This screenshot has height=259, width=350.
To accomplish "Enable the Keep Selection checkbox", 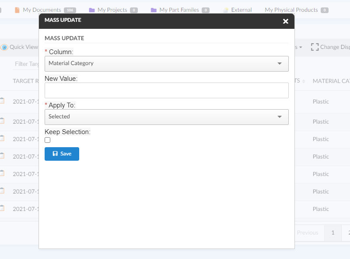I will click(48, 140).
